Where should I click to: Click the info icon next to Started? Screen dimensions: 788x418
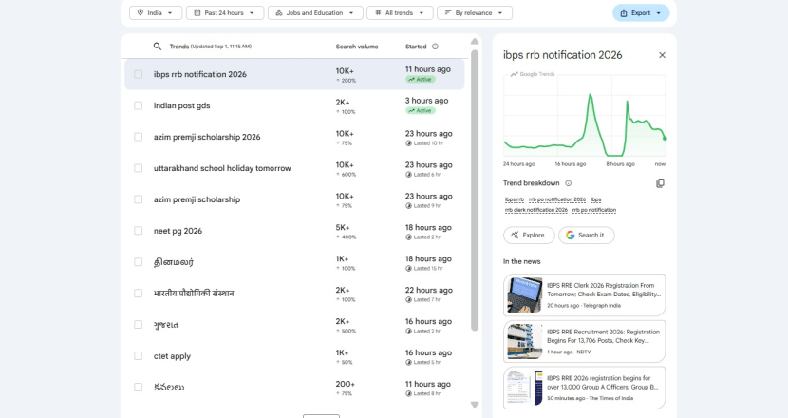coord(435,47)
